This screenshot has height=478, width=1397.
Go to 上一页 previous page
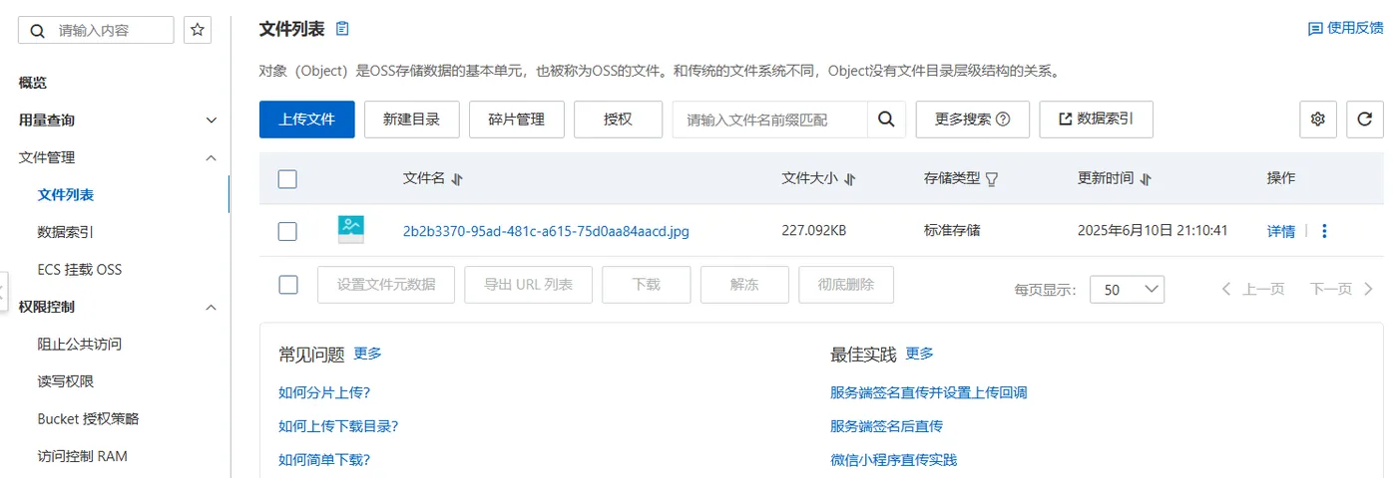[1252, 289]
